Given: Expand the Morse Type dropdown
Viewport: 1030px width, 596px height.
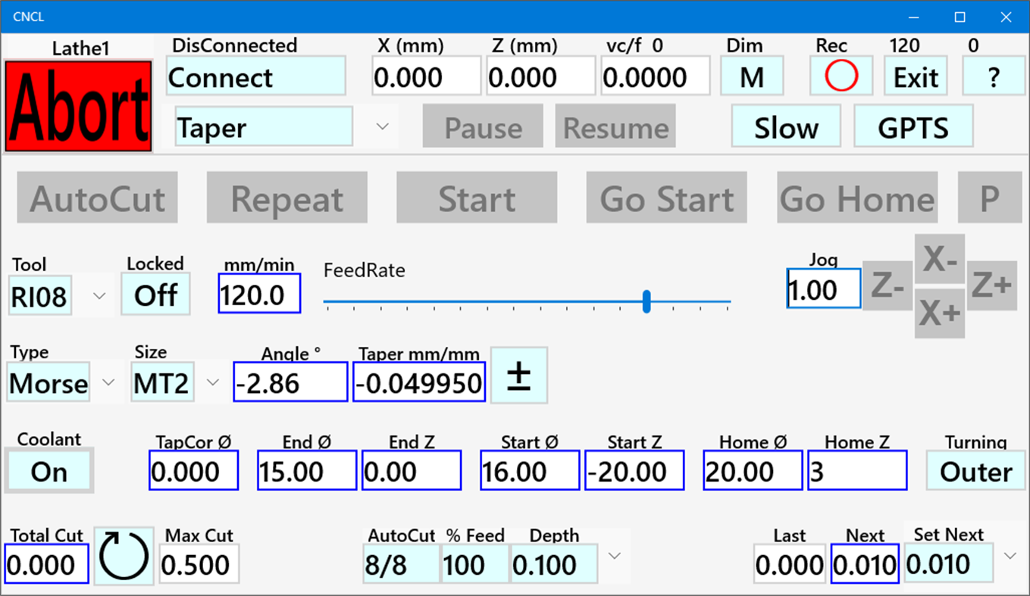Looking at the screenshot, I should point(108,382).
